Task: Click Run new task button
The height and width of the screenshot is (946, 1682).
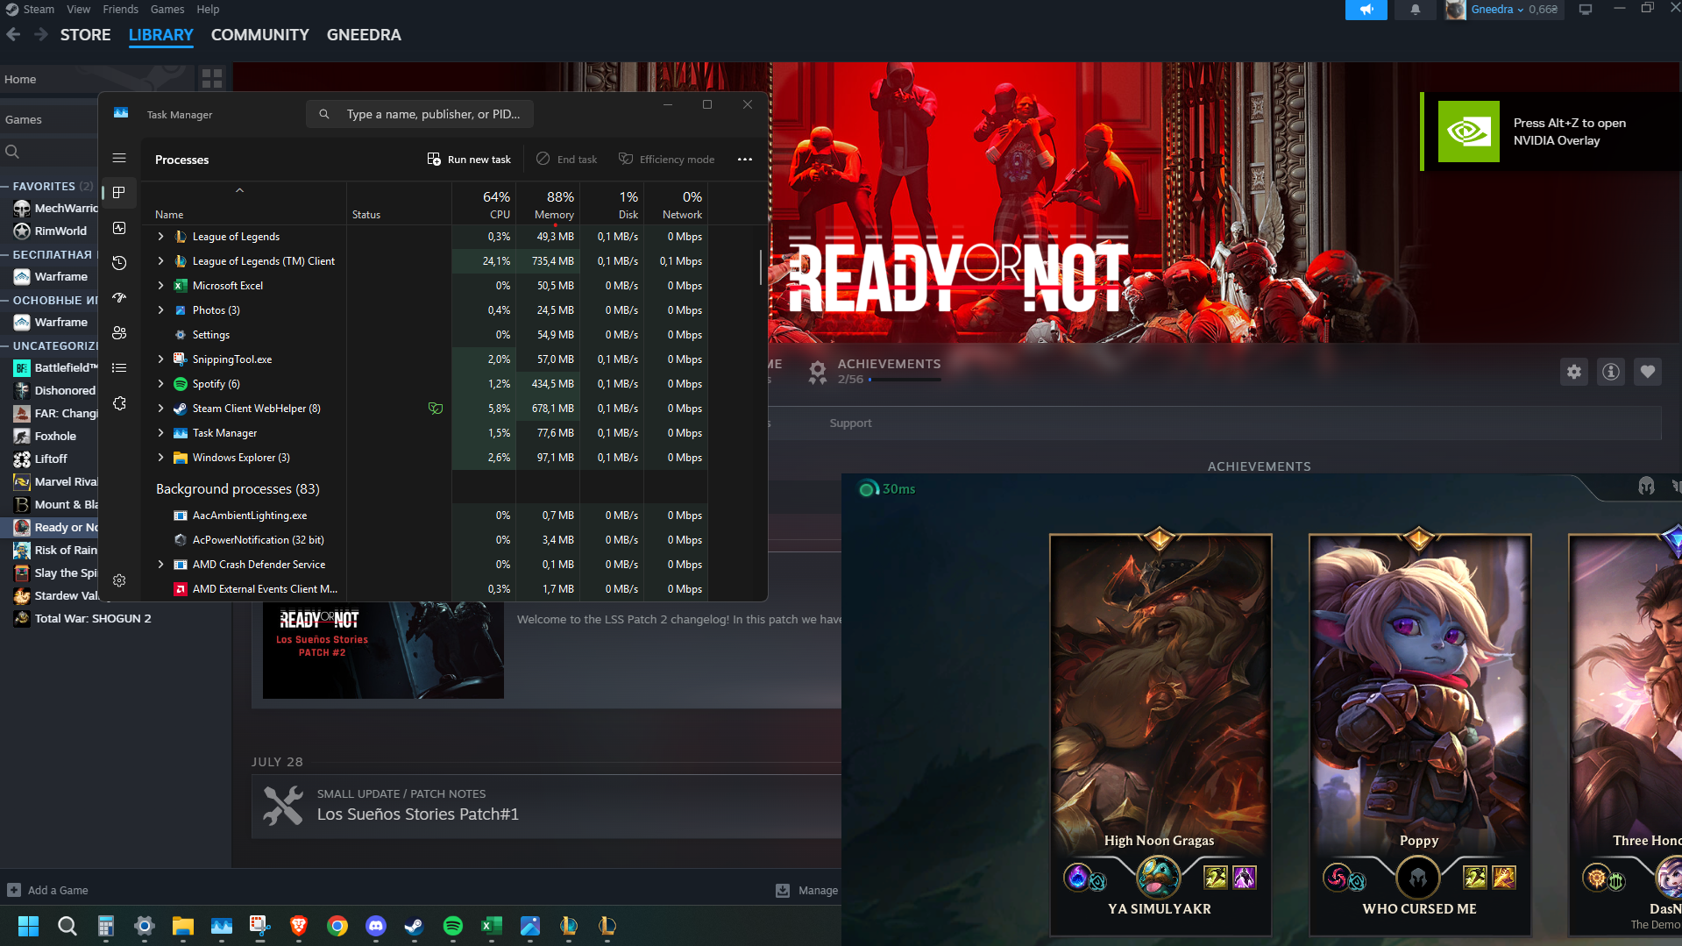Action: (469, 160)
